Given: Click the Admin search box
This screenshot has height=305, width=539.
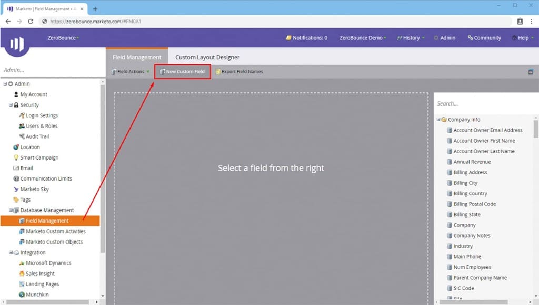Looking at the screenshot, I should pos(52,70).
